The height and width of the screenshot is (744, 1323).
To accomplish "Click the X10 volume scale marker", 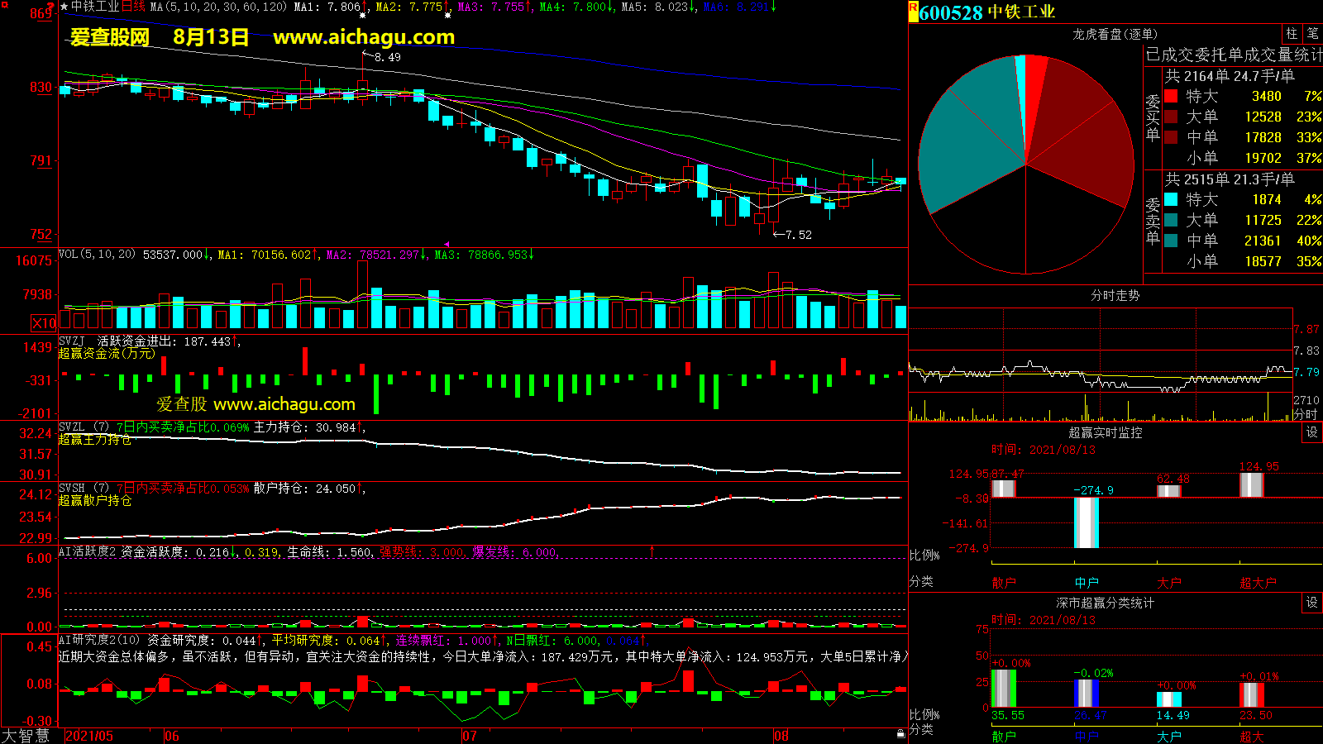I will pyautogui.click(x=44, y=323).
